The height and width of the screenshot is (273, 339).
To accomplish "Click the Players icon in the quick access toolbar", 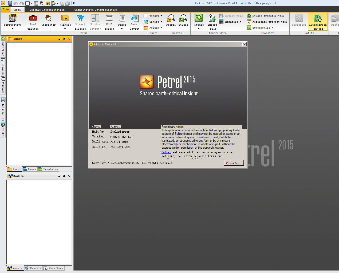I will pyautogui.click(x=48, y=3).
